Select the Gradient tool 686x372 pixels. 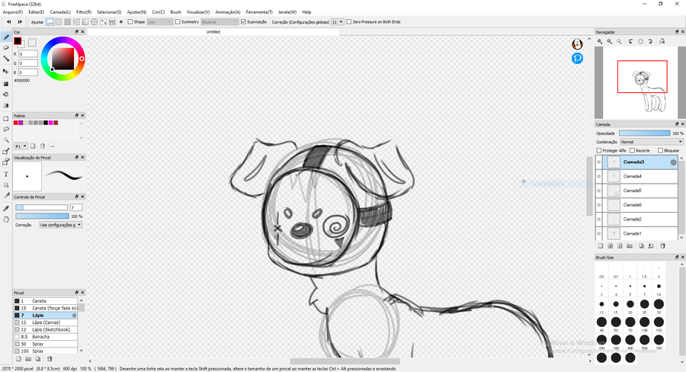pos(5,105)
